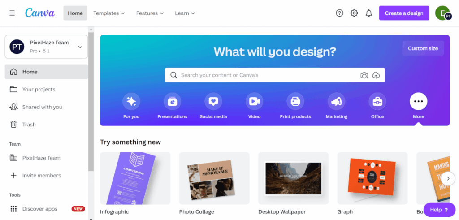
Task: Click the Custom size button
Action: coord(423,48)
